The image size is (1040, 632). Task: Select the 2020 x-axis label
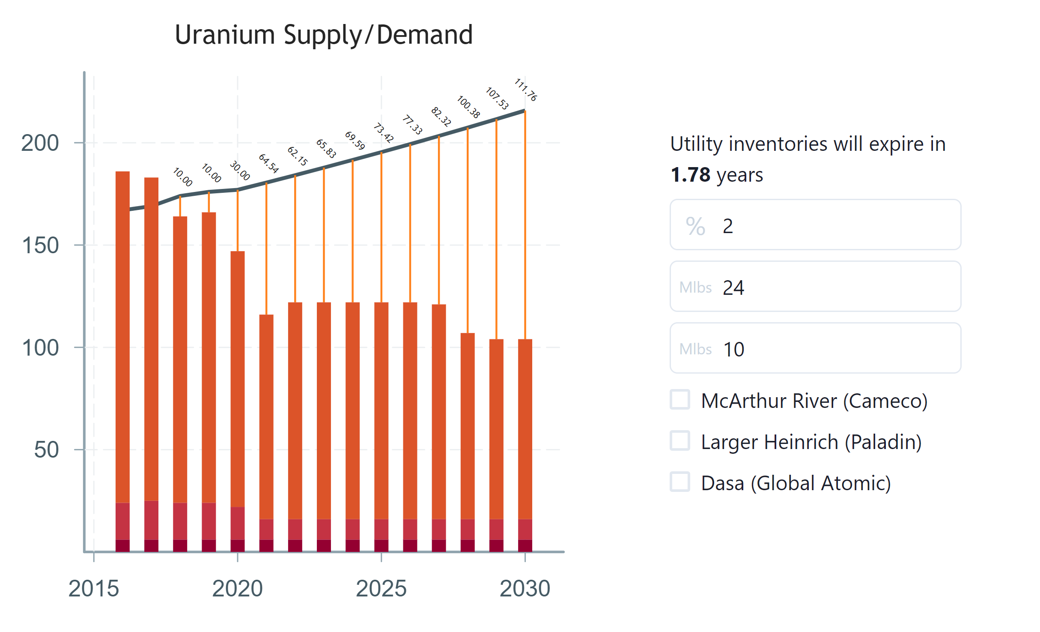(x=238, y=588)
